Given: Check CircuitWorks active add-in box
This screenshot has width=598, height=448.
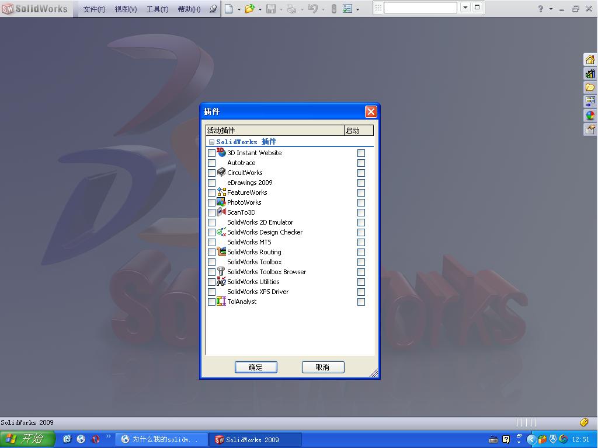Looking at the screenshot, I should (211, 173).
